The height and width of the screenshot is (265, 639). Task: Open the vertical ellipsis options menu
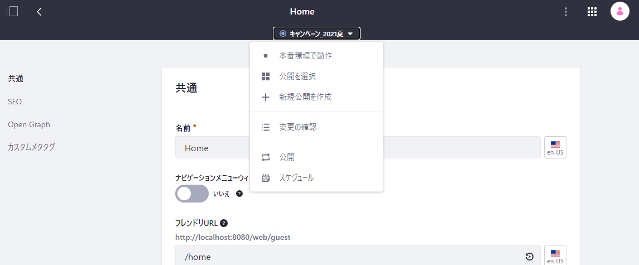(566, 11)
